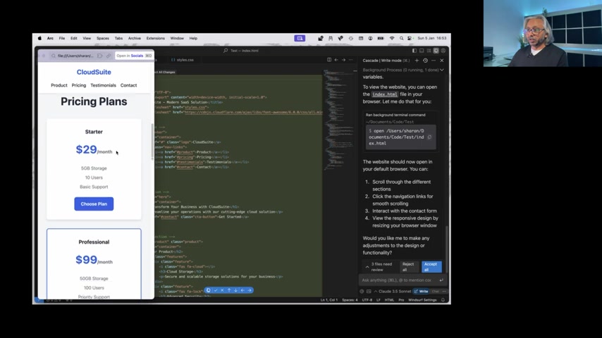
Task: Click Reject all button
Action: 409,267
